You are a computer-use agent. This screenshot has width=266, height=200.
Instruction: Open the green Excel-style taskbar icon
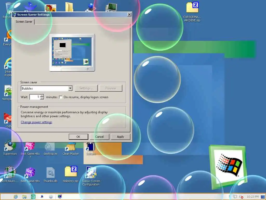[x=33, y=197]
